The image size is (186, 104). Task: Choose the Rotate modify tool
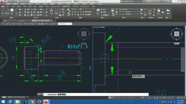tap(33, 10)
